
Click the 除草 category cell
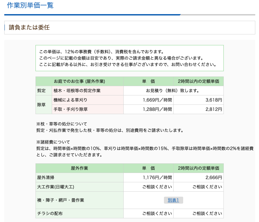click(41, 105)
